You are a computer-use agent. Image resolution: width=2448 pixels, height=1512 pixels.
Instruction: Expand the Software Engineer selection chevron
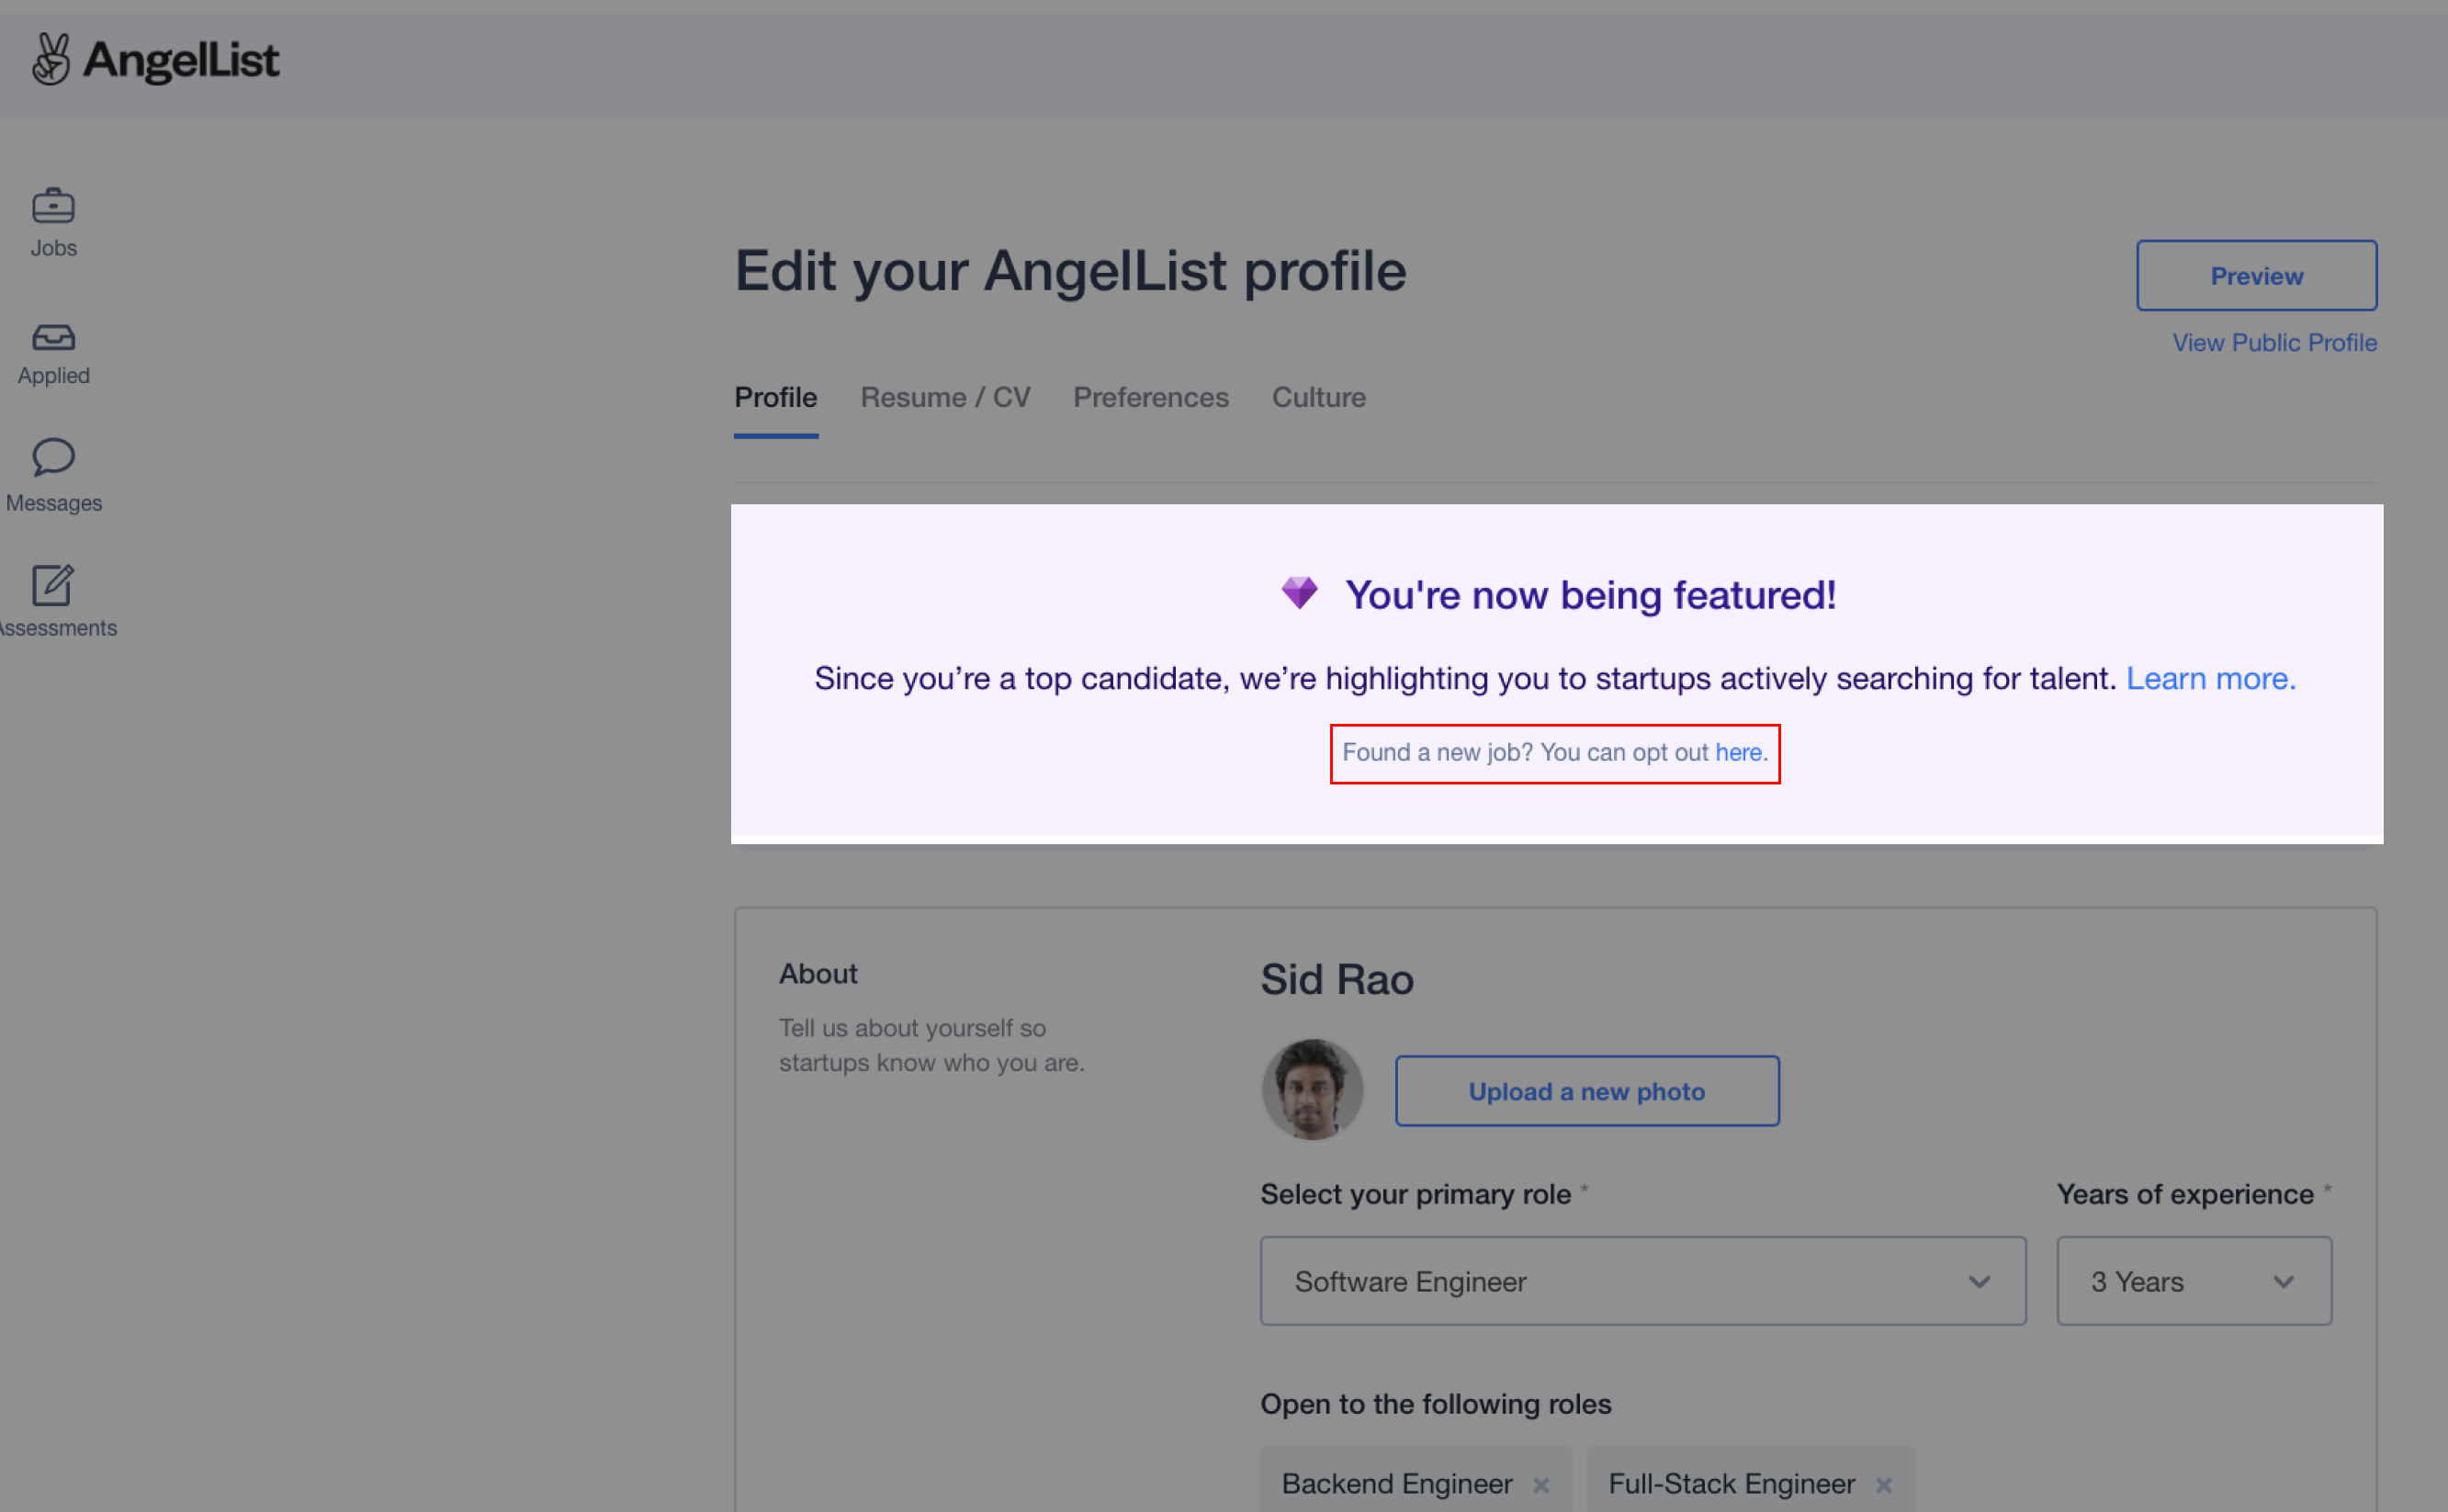pos(1979,1281)
